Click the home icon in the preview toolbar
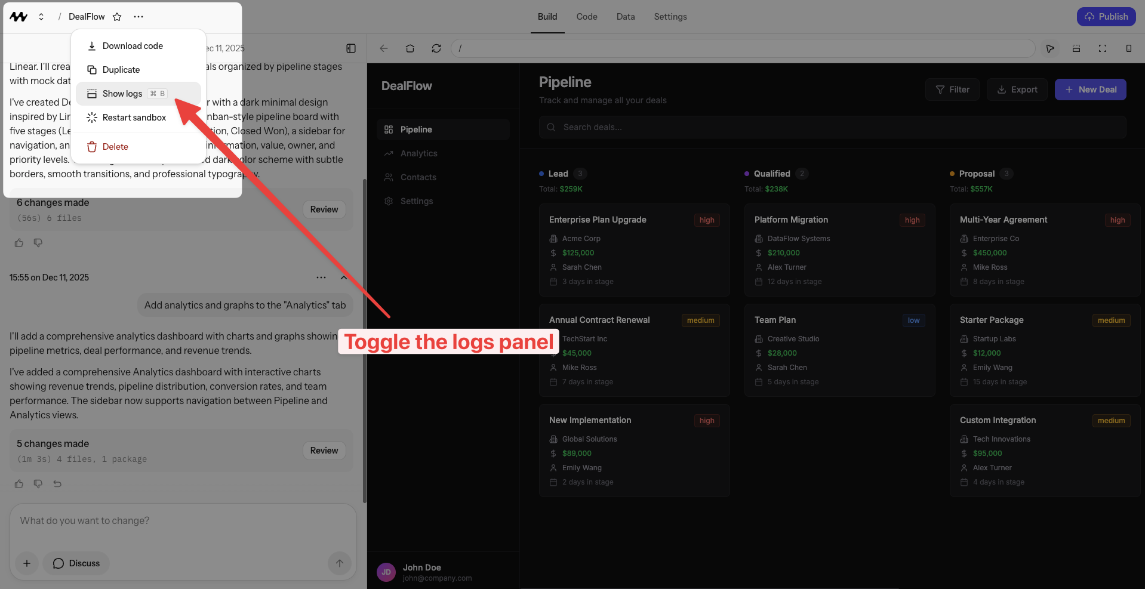Viewport: 1145px width, 589px height. click(410, 48)
